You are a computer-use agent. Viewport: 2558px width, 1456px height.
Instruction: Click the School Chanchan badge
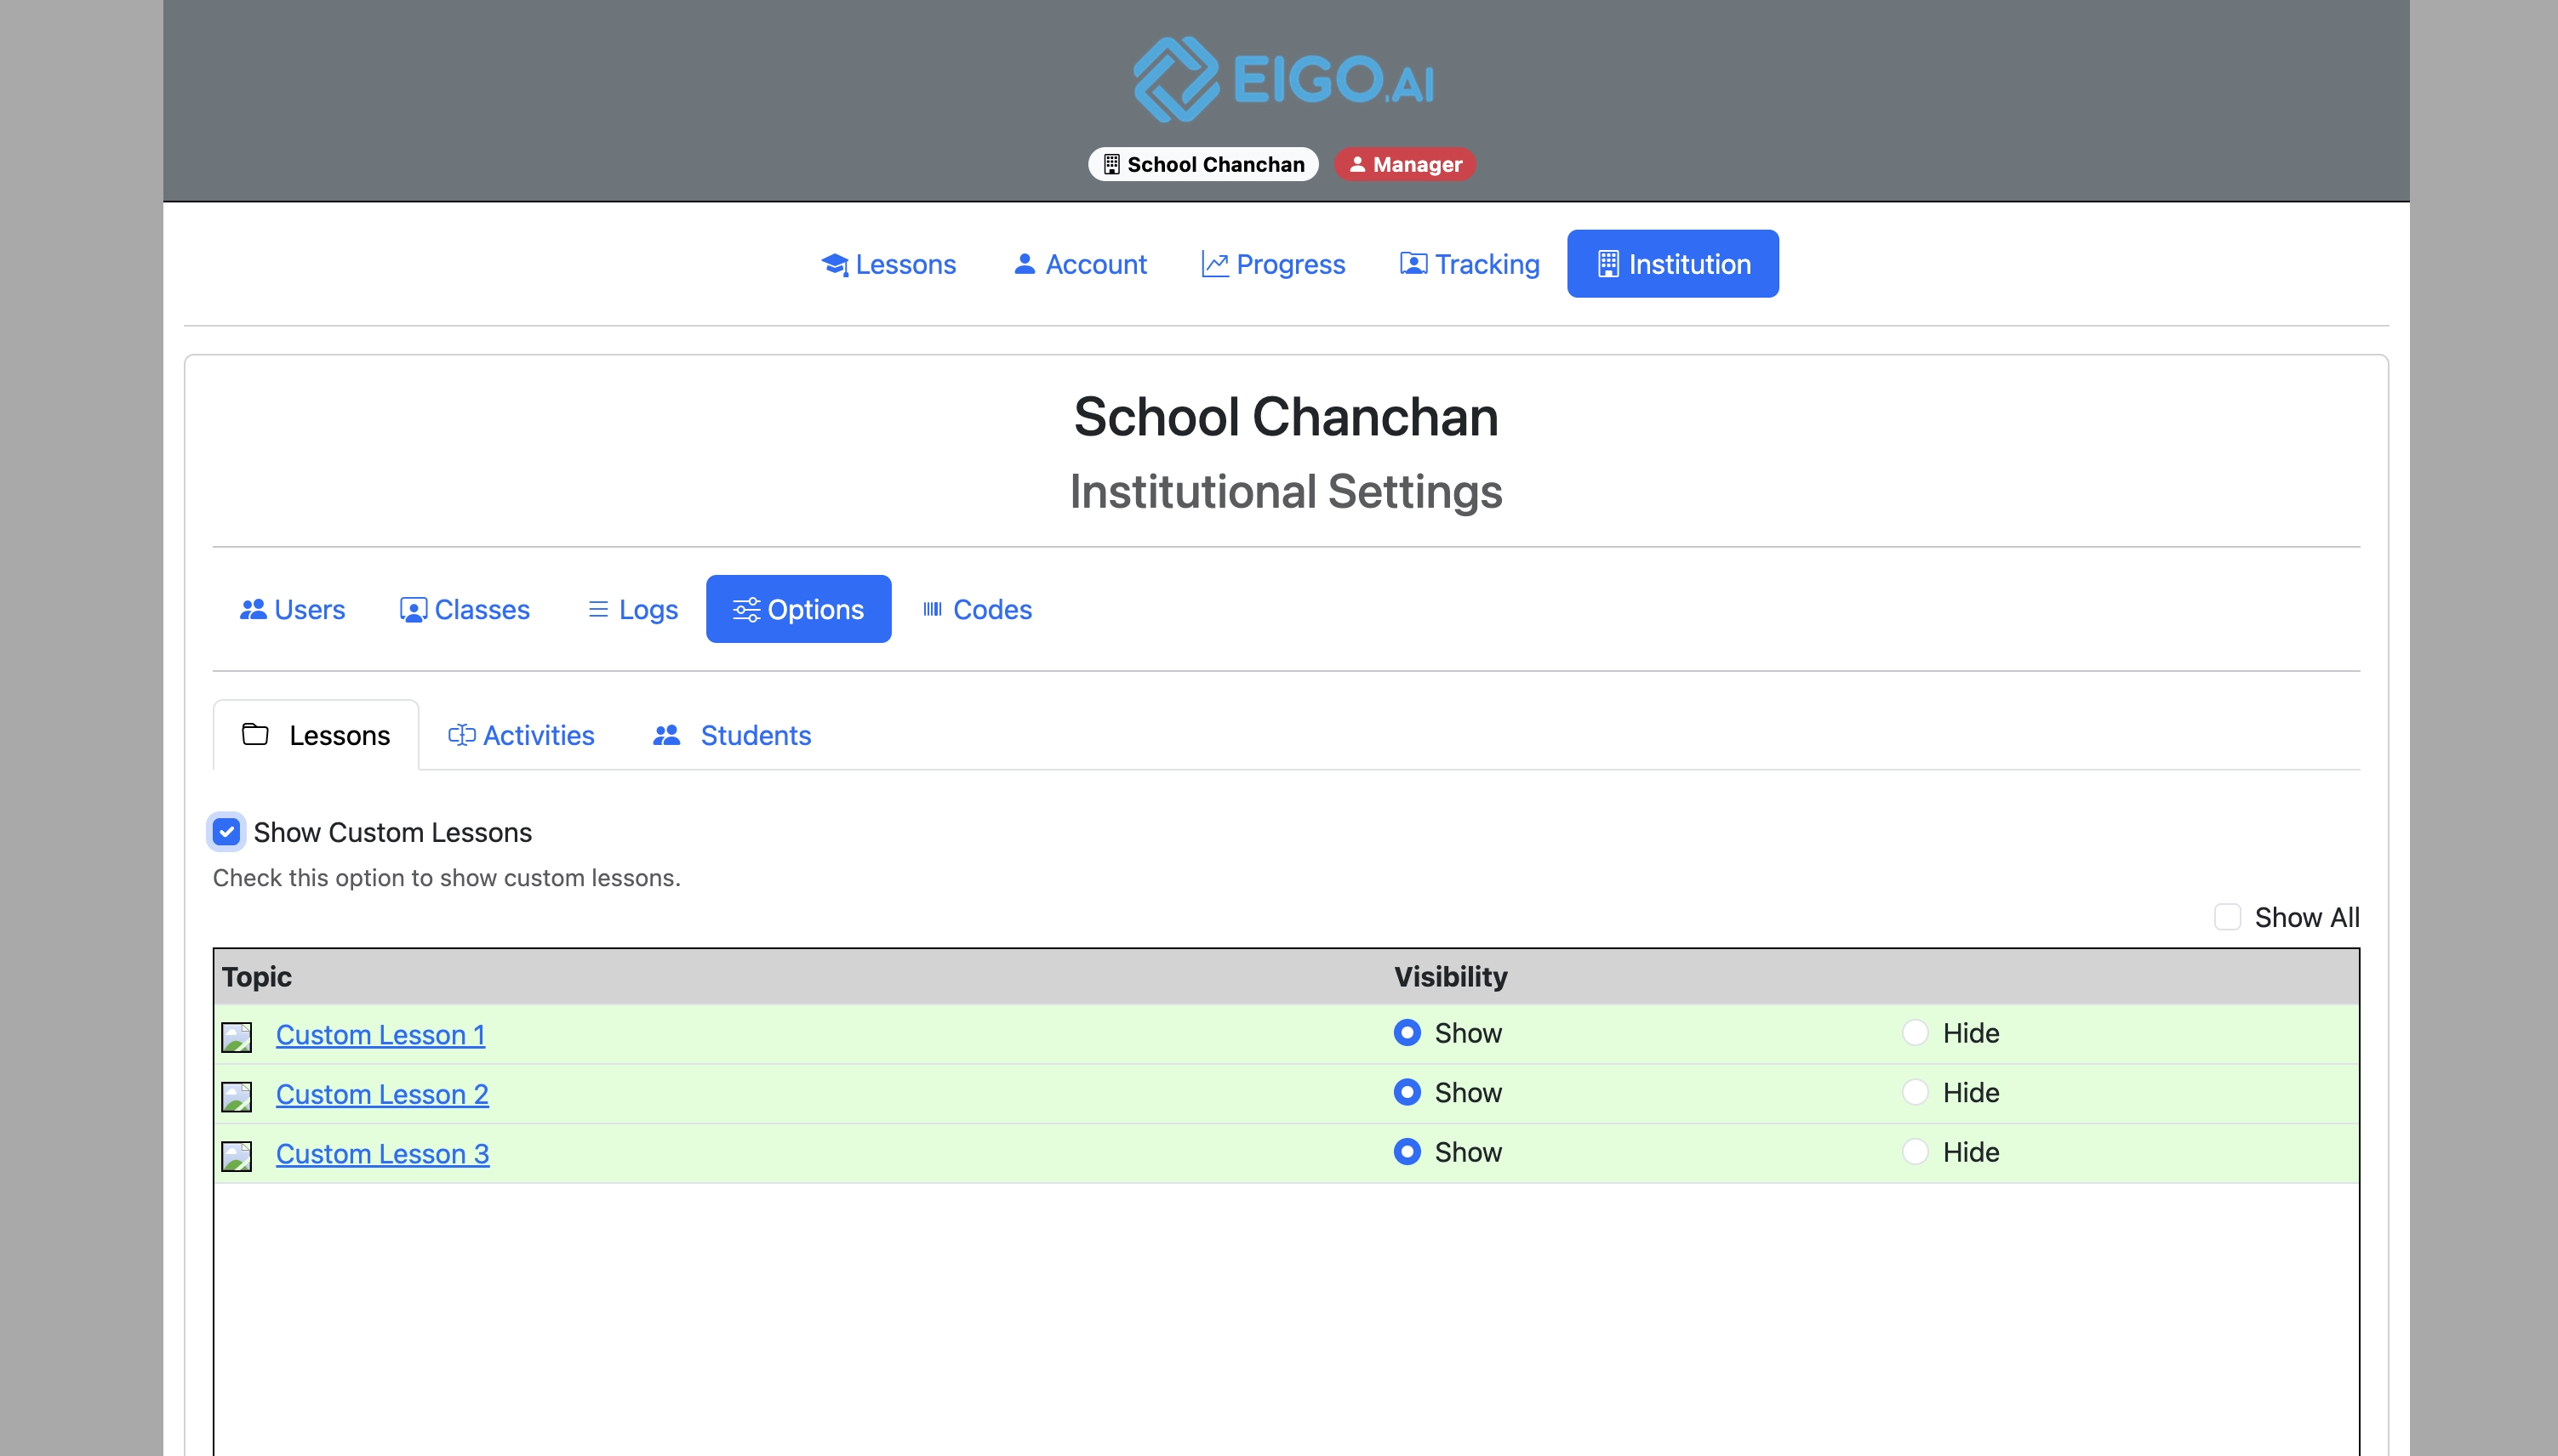click(1203, 164)
